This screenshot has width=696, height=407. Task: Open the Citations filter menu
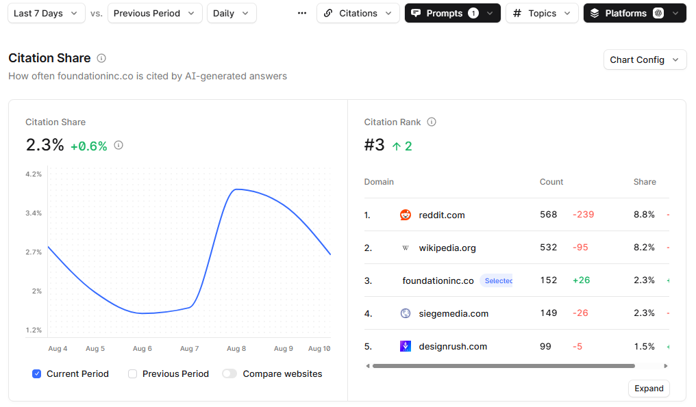pos(358,13)
